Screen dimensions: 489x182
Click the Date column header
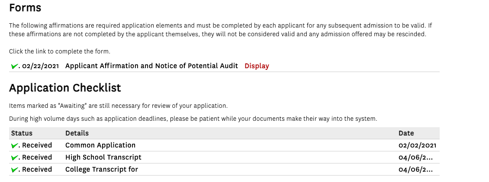click(x=406, y=133)
